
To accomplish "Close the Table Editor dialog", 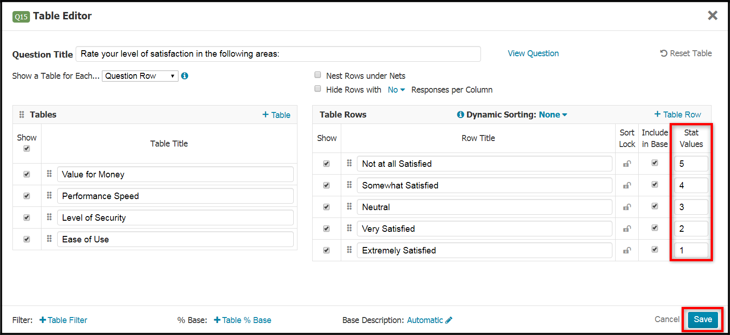I will [x=712, y=16].
